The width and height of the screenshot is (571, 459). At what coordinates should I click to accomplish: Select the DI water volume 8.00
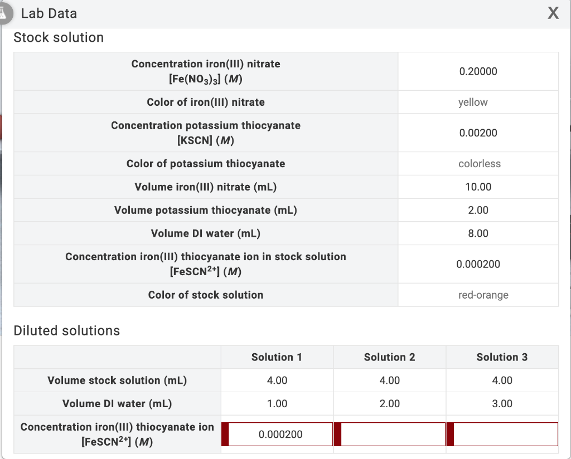click(478, 233)
